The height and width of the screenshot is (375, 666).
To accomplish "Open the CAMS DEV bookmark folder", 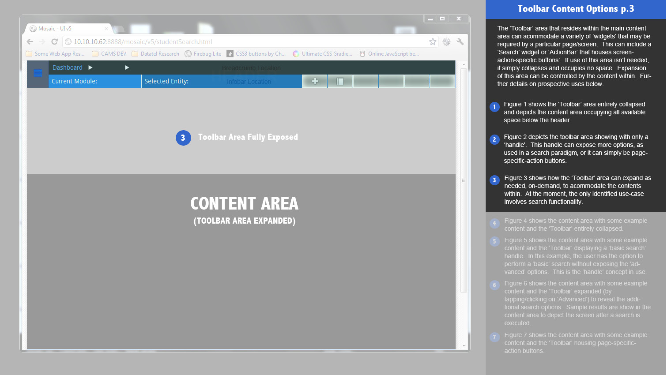I will pos(109,54).
